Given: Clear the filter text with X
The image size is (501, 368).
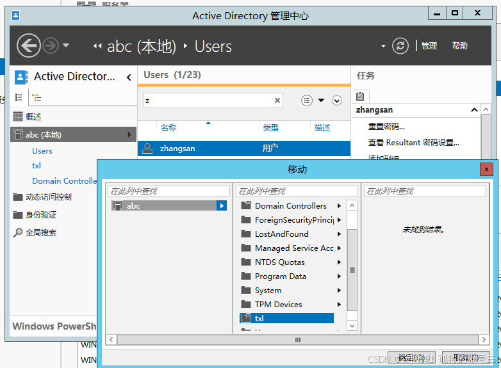Looking at the screenshot, I should point(277,100).
